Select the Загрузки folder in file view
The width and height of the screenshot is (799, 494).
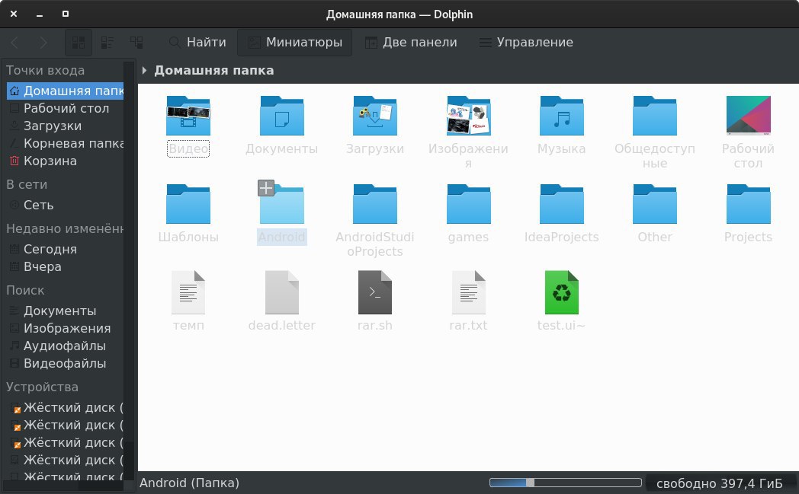click(x=375, y=116)
